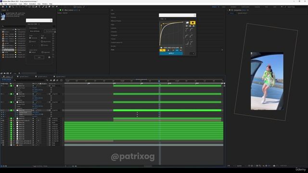This screenshot has width=308, height=173.
Task: Select the Pen tool
Action: pyautogui.click(x=37, y=7)
